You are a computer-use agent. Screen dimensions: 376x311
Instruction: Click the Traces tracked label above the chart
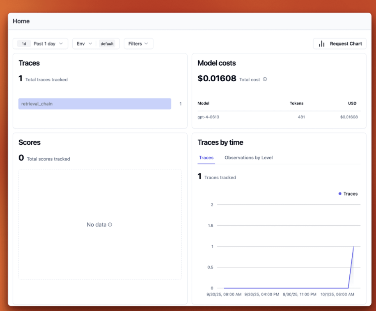220,178
